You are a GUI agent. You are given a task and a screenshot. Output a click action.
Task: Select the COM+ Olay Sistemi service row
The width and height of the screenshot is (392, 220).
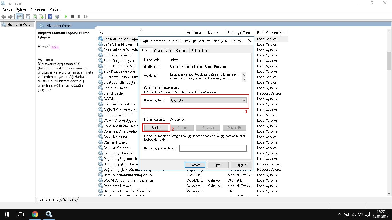118,115
